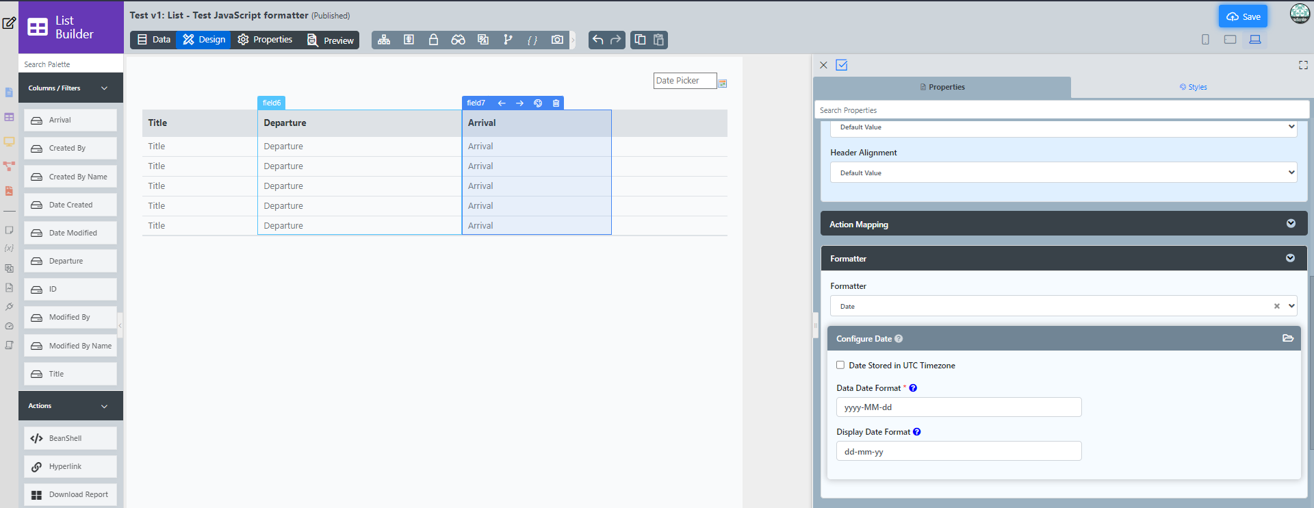
Task: Switch to tablet preview
Action: click(1230, 40)
